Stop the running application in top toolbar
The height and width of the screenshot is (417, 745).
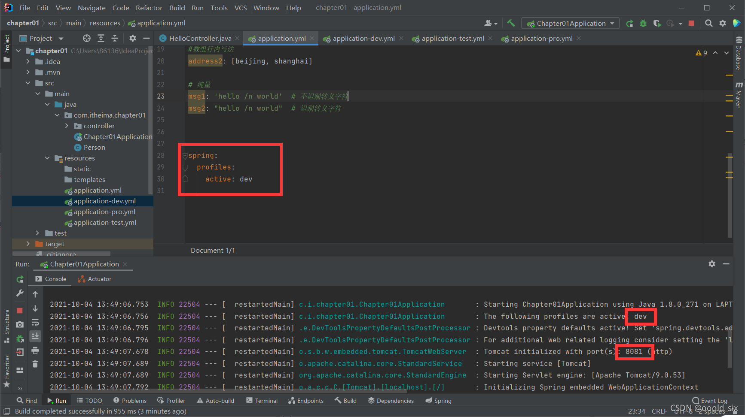tap(691, 23)
